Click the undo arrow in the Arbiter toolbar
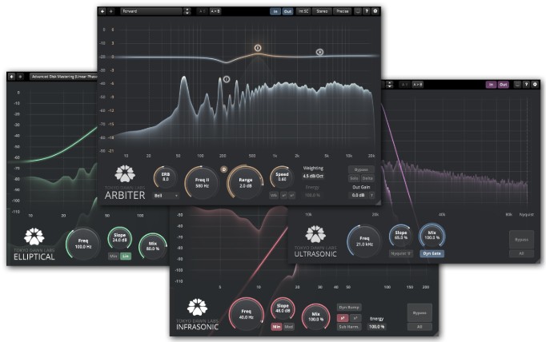This screenshot has height=342, width=546. click(x=102, y=11)
